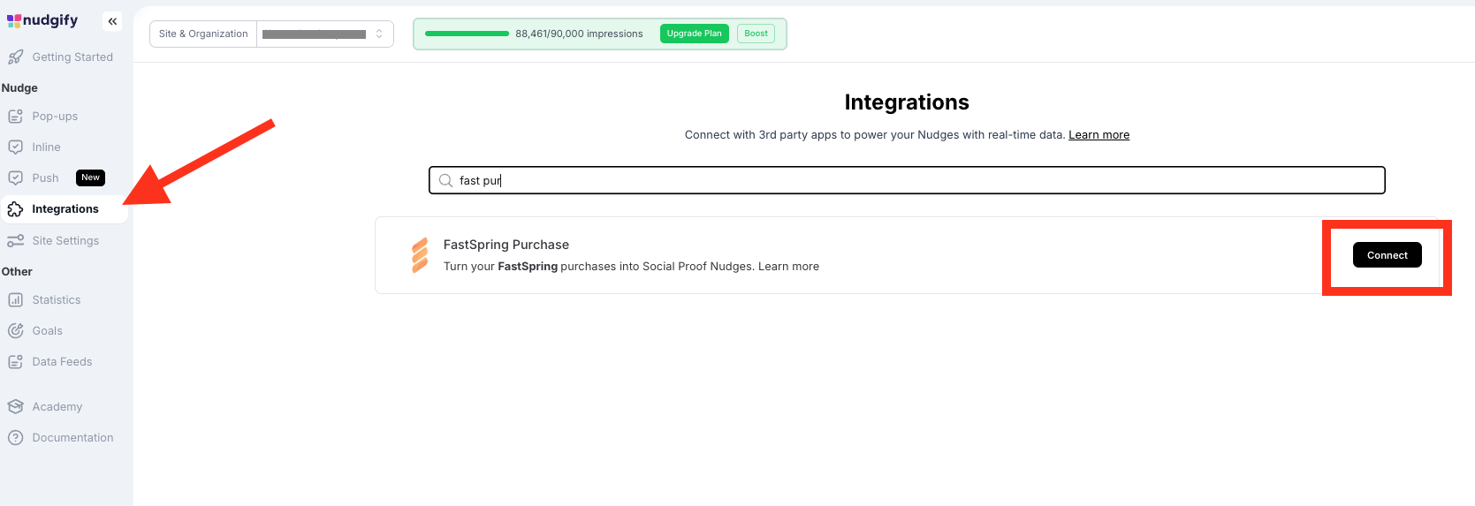Select Push in the sidebar

click(45, 178)
